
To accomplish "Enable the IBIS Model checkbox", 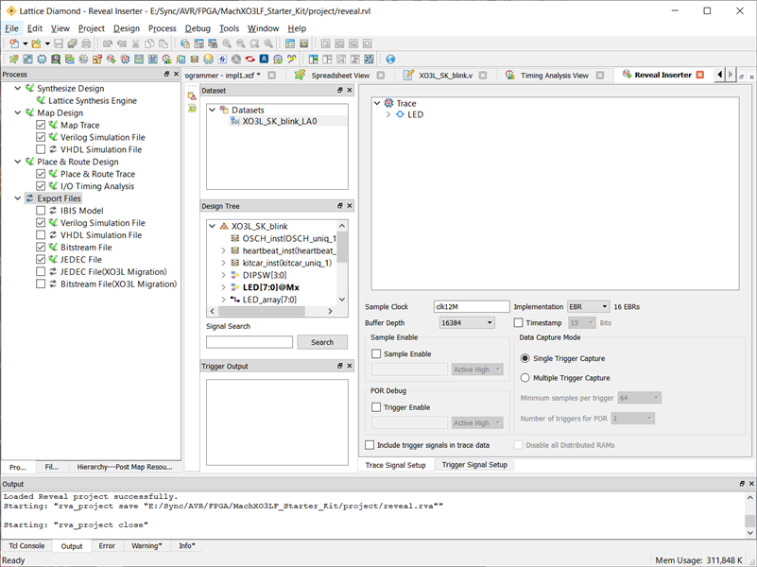I will 41,211.
